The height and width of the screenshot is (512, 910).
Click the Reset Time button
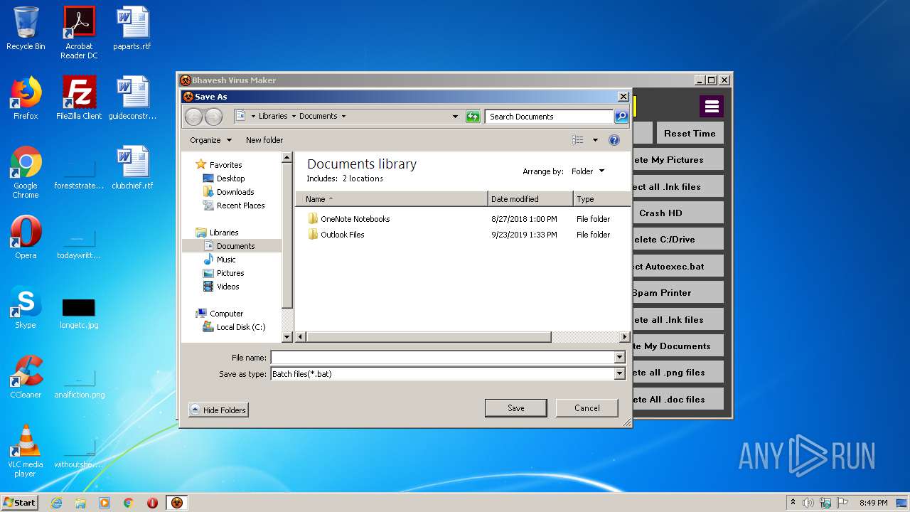[x=690, y=133]
